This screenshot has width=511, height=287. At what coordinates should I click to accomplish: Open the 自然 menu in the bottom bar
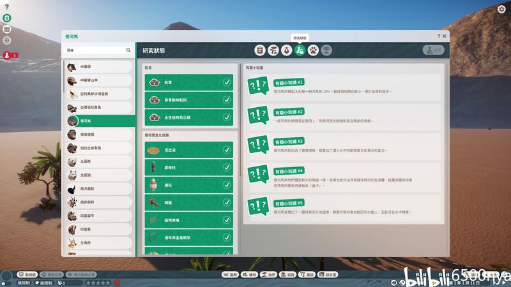pyautogui.click(x=268, y=275)
